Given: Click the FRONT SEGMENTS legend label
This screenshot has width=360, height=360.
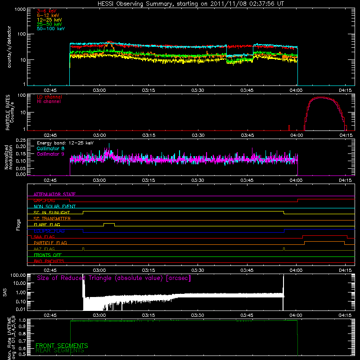Looking at the screenshot, I should pos(62,346).
